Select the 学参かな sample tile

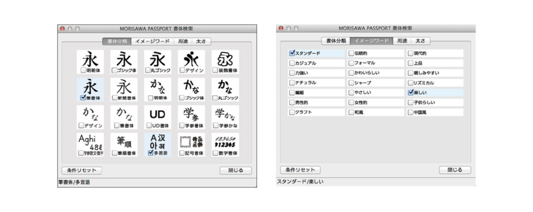(x=225, y=117)
